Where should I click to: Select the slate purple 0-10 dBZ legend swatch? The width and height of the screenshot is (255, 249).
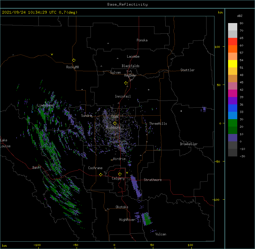(233, 138)
